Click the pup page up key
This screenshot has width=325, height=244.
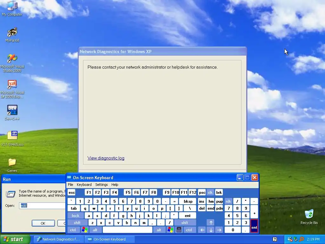pyautogui.click(x=219, y=201)
